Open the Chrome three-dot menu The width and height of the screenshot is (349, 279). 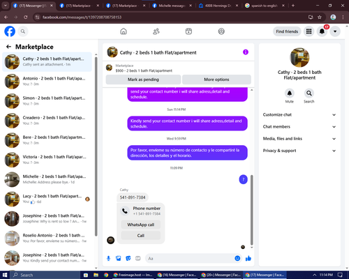[x=343, y=17]
